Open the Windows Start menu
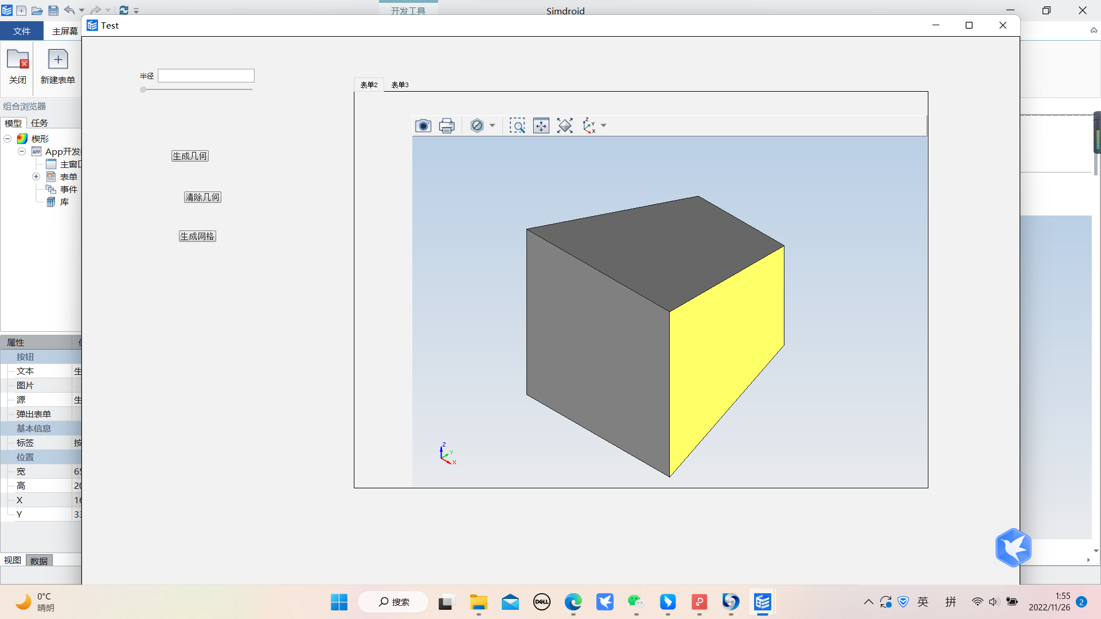 click(339, 602)
